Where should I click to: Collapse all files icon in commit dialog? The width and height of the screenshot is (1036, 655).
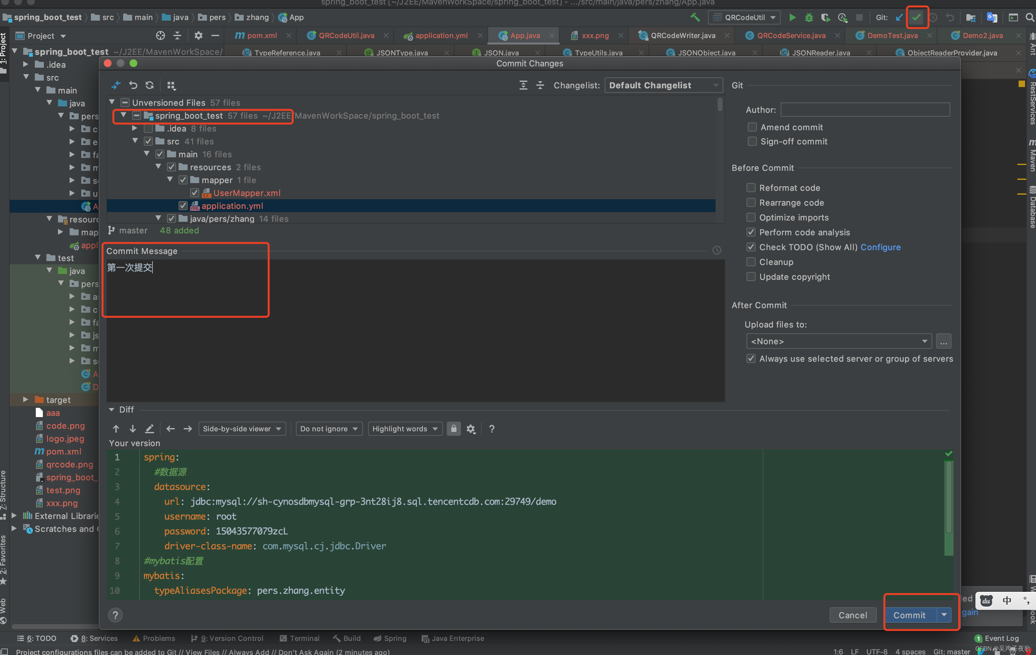540,85
